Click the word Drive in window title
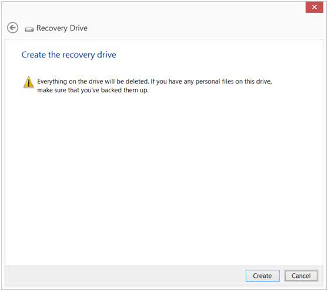The height and width of the screenshot is (291, 328). click(78, 28)
